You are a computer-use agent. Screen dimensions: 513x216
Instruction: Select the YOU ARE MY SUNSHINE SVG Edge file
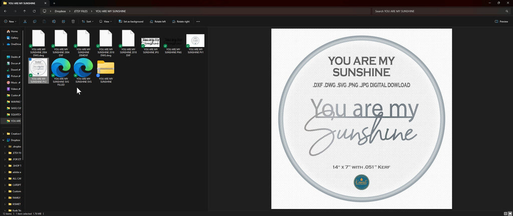(x=83, y=71)
